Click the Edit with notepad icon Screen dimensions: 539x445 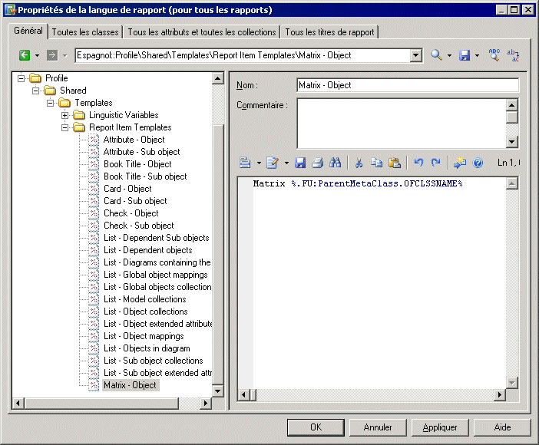273,162
